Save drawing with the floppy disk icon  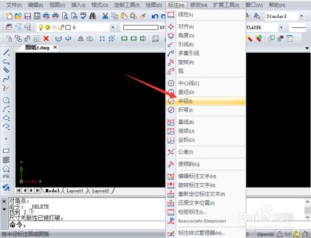pos(27,16)
